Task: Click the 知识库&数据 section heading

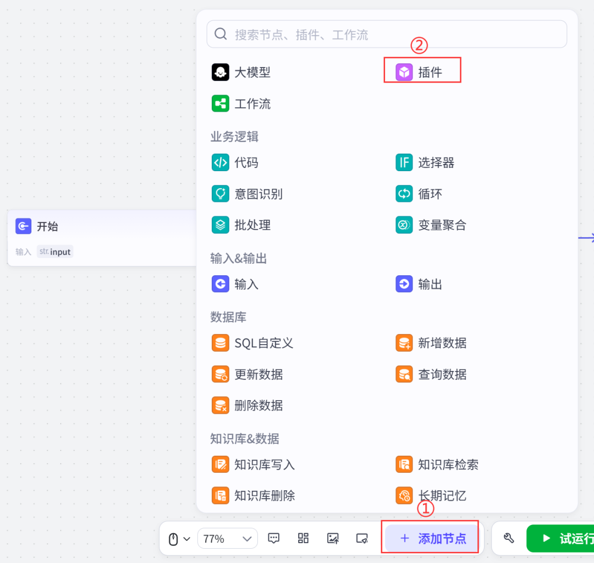Action: tap(245, 439)
